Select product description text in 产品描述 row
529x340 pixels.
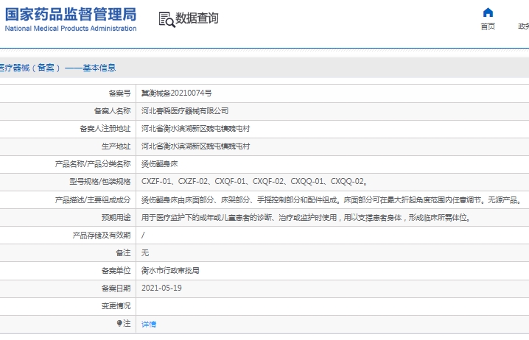point(332,200)
